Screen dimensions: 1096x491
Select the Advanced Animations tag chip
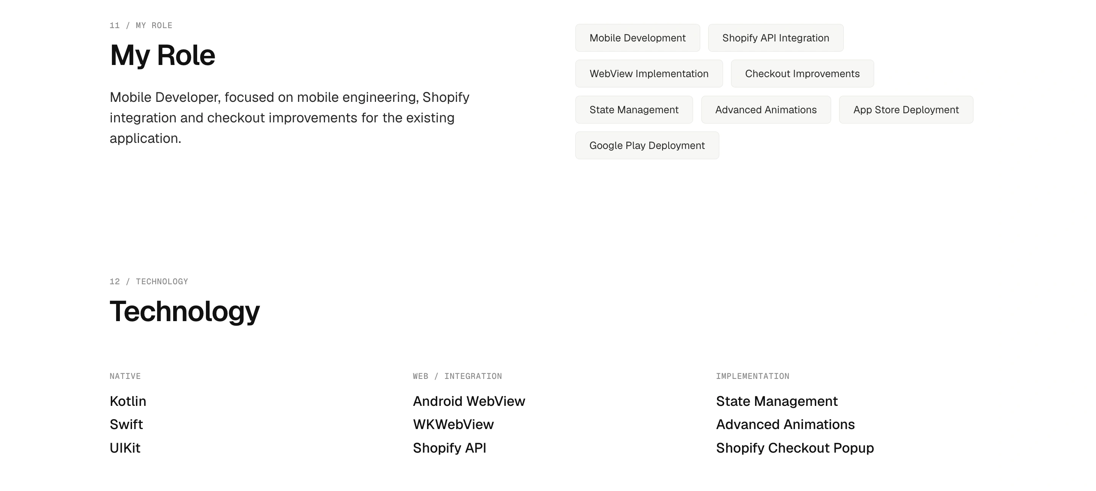(x=766, y=109)
